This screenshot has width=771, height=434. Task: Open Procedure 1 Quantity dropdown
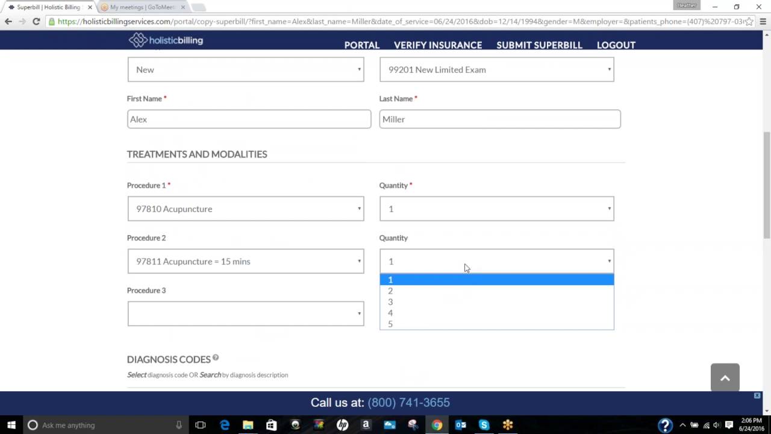pos(497,209)
